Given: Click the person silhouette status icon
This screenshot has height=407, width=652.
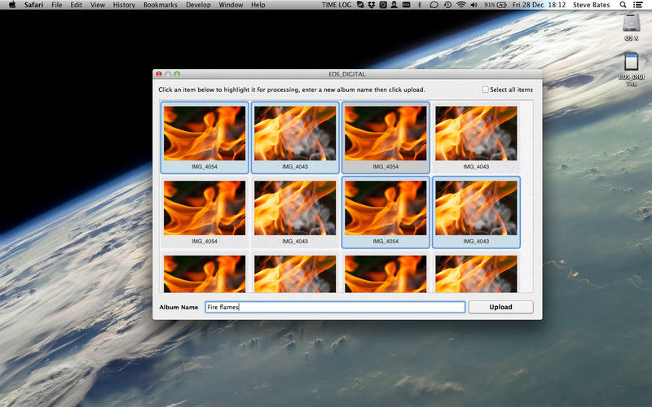Looking at the screenshot, I should (394, 5).
